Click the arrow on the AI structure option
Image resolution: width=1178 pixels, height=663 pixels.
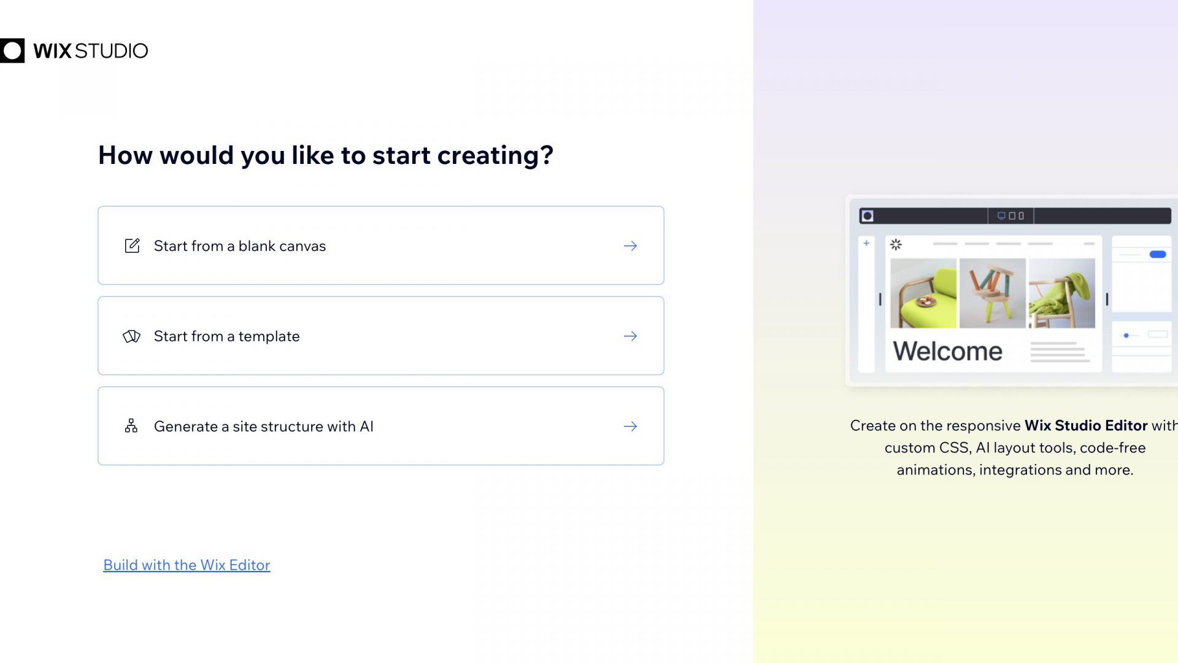coord(630,426)
